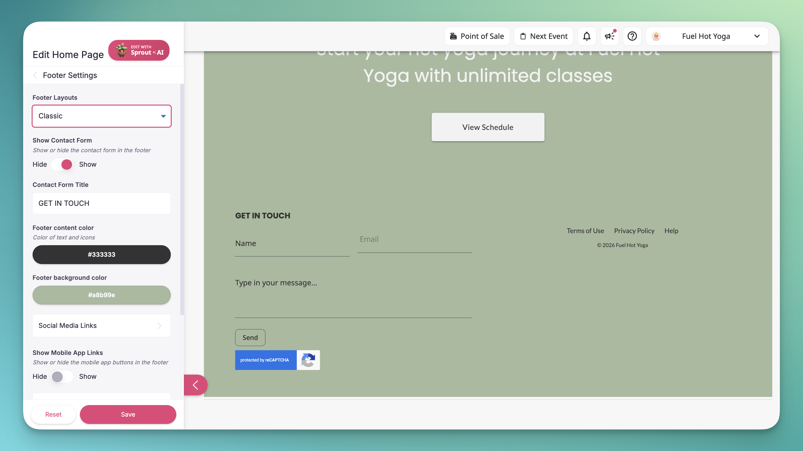Image resolution: width=803 pixels, height=451 pixels.
Task: Enable the Show Mobile App Links switch
Action: click(62, 376)
